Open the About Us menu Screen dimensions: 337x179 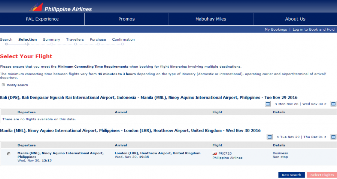coord(295,19)
